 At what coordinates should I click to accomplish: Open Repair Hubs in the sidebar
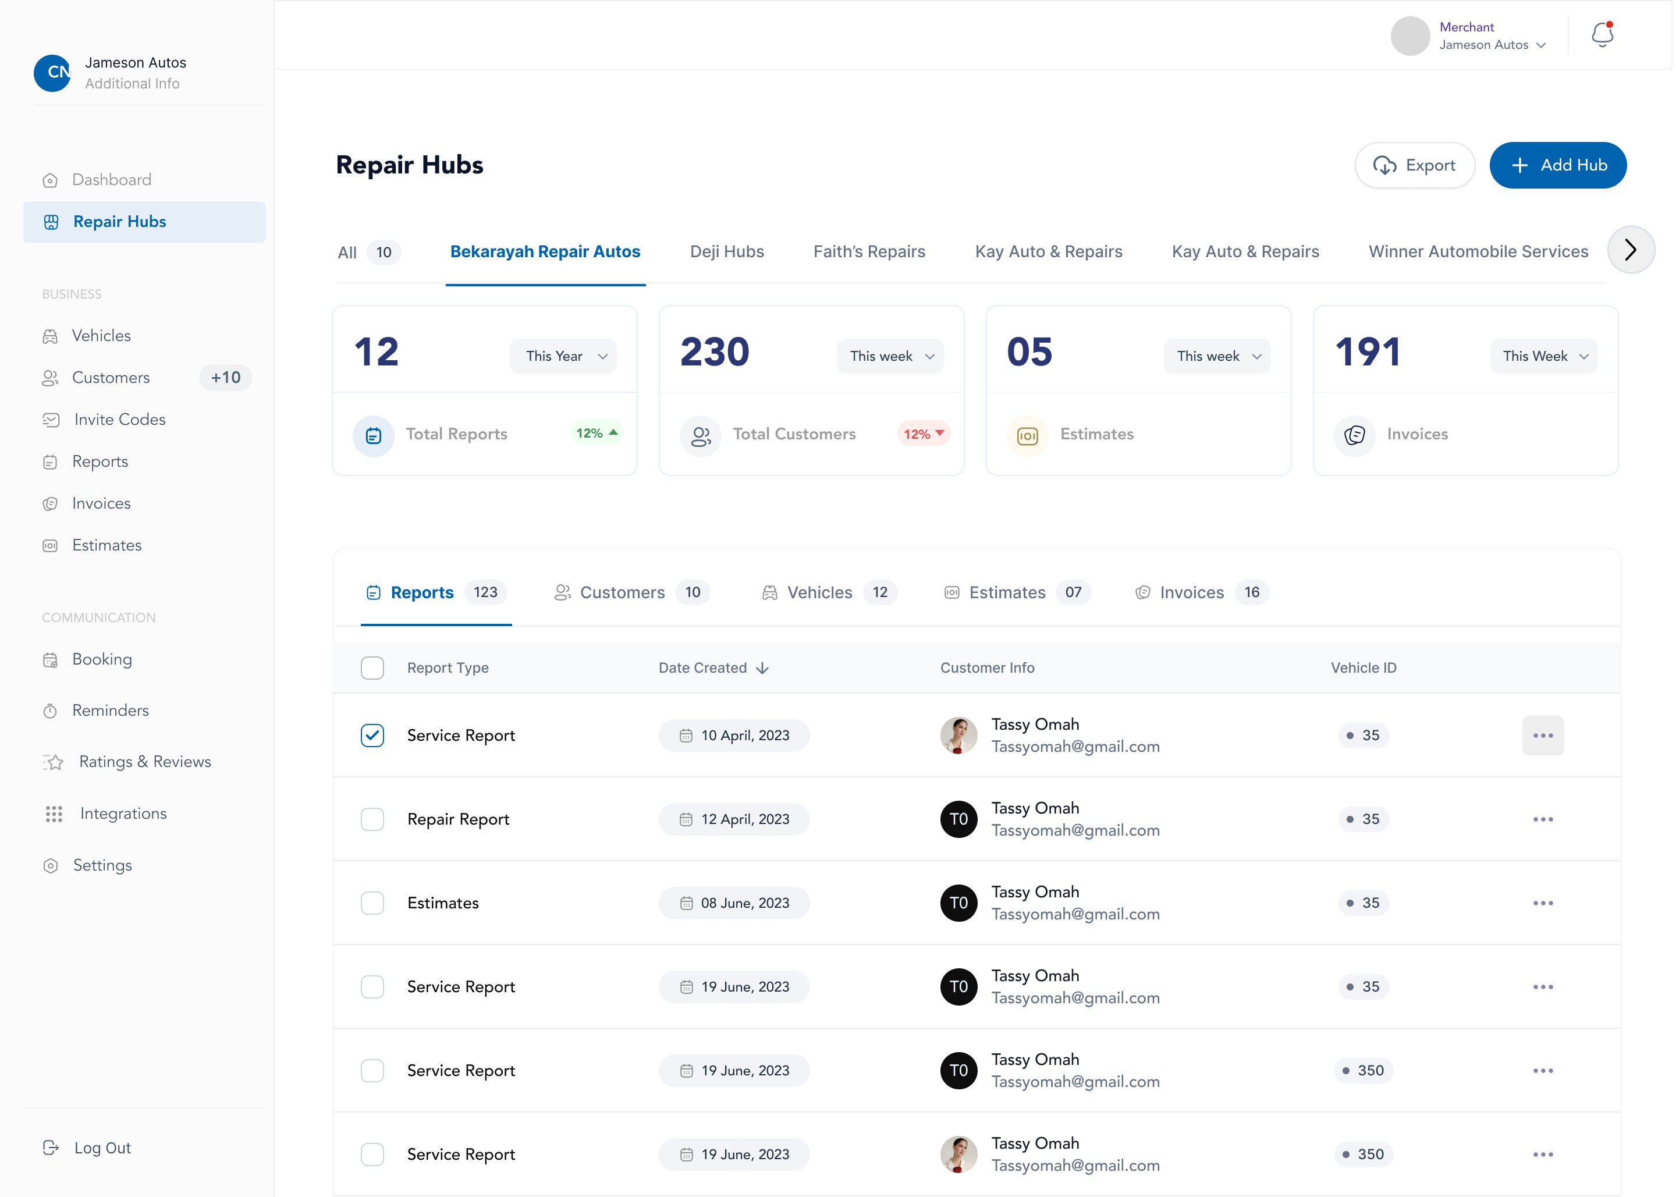144,223
